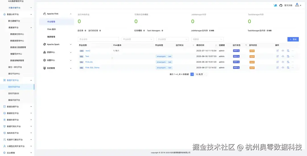Image resolution: width=307 pixels, height=156 pixels.
Task: Expand the 数据安全平台 sidebar section
Action: [31, 113]
